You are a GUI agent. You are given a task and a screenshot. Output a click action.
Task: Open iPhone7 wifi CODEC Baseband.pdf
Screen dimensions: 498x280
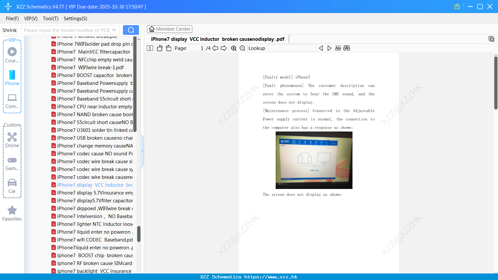click(92, 240)
